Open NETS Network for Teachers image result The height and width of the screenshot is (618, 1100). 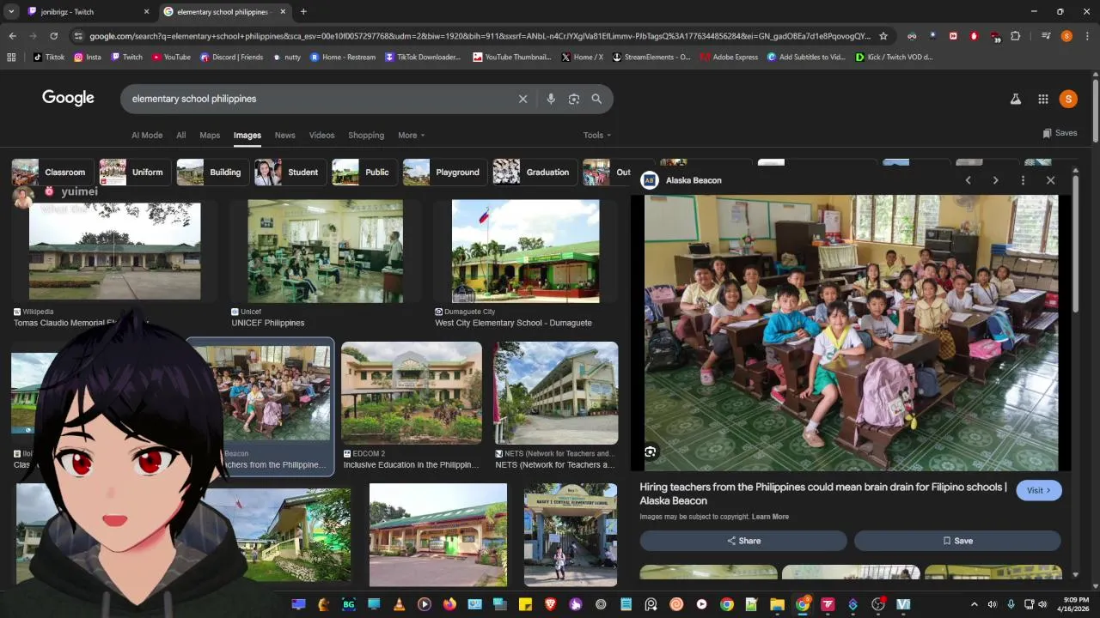556,393
